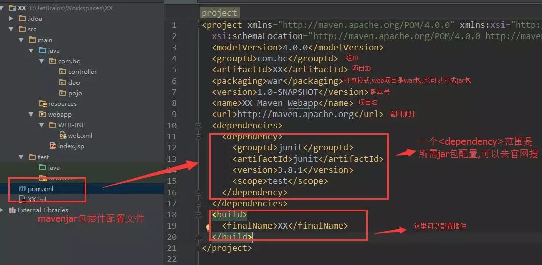This screenshot has height=265, width=542.
Task: Select the WEB-INF folder icon
Action: 53,125
